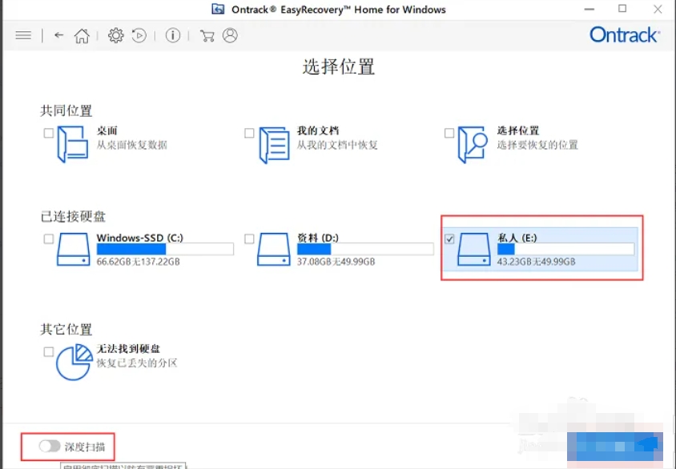Return to the home screen via house icon
This screenshot has width=676, height=469.
[82, 36]
